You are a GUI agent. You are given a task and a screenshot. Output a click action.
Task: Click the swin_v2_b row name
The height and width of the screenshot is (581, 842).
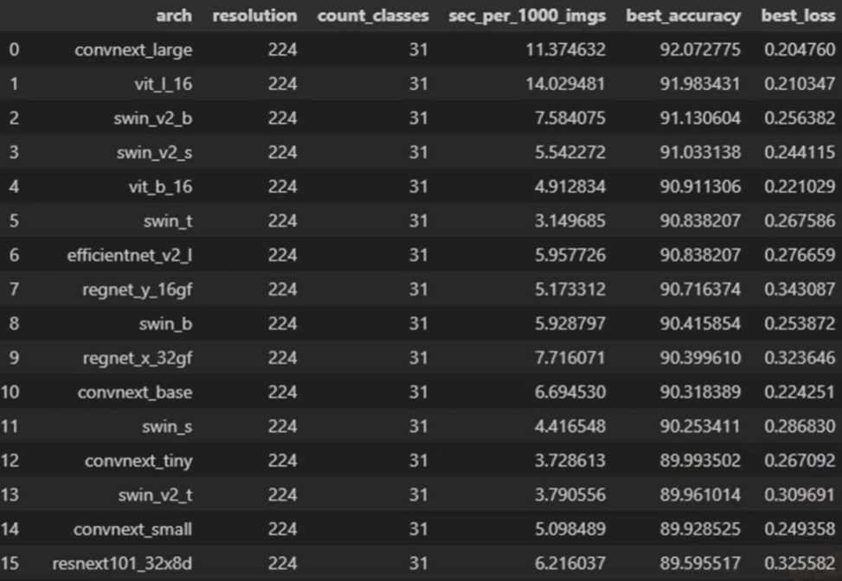coord(153,118)
